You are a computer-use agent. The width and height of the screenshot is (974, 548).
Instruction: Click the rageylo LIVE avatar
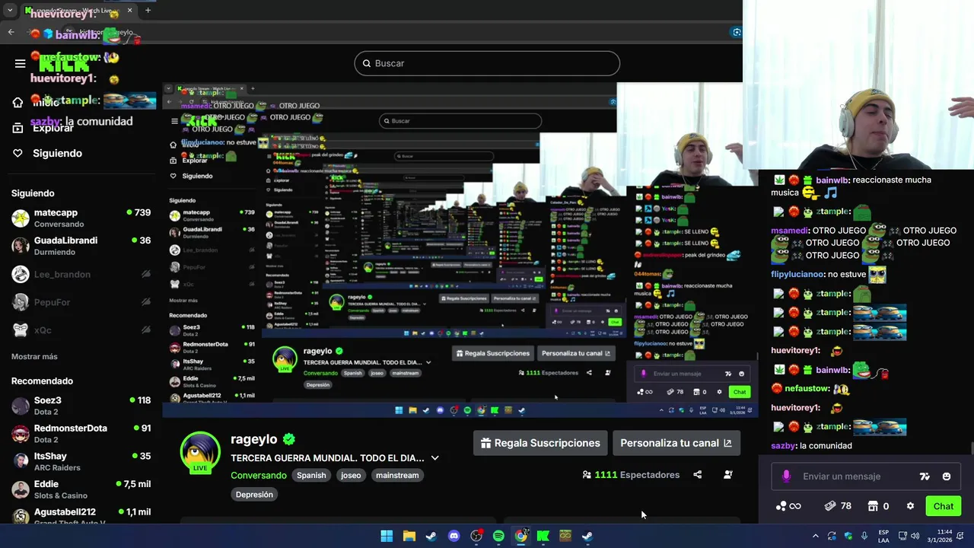[x=200, y=452]
